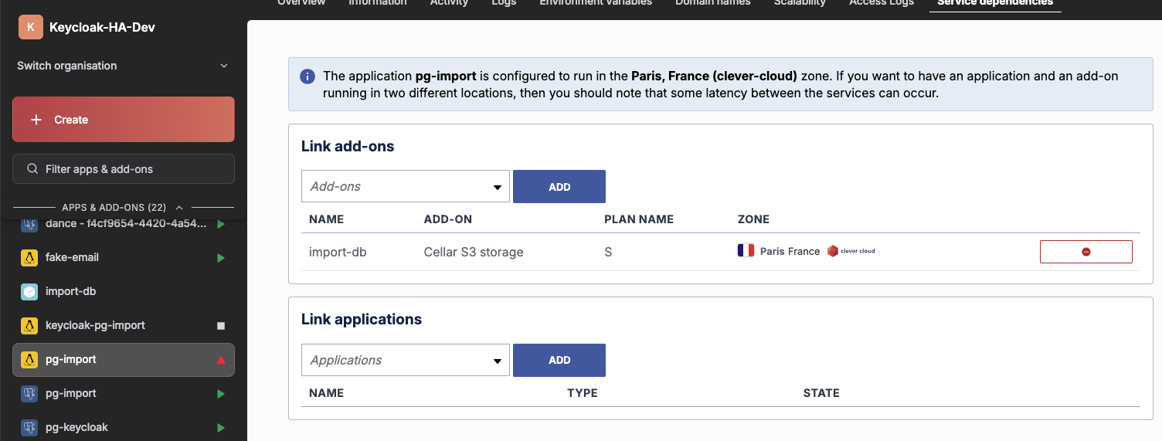Click the Linux icon next to fake-email
This screenshot has height=441, width=1162.
tap(29, 257)
